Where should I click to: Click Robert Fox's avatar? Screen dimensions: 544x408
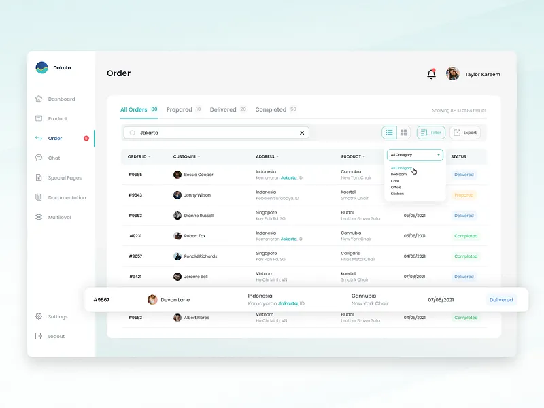177,236
